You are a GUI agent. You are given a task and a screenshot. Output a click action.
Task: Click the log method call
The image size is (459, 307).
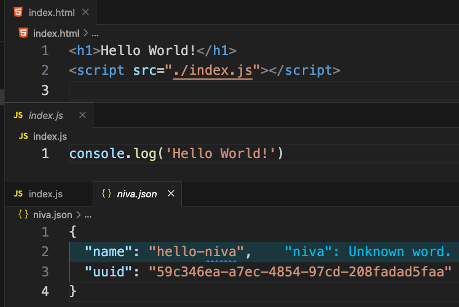(x=145, y=154)
